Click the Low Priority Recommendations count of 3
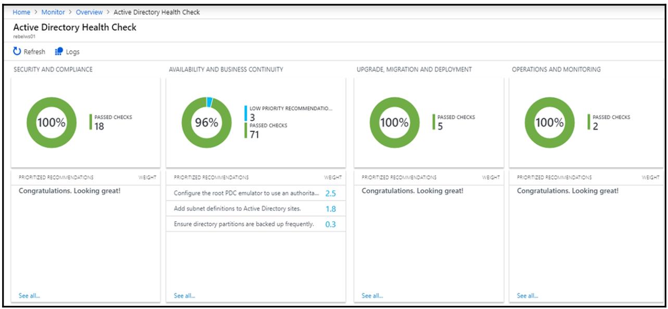The image size is (668, 309). [253, 117]
